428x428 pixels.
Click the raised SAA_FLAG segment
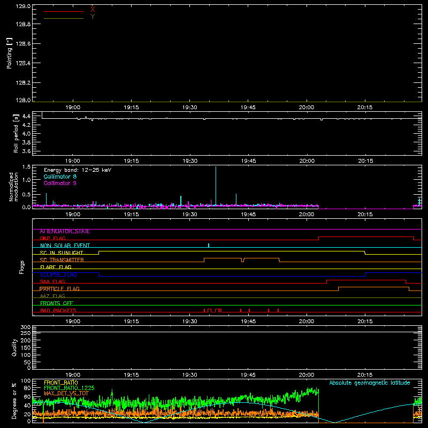(x=366, y=280)
